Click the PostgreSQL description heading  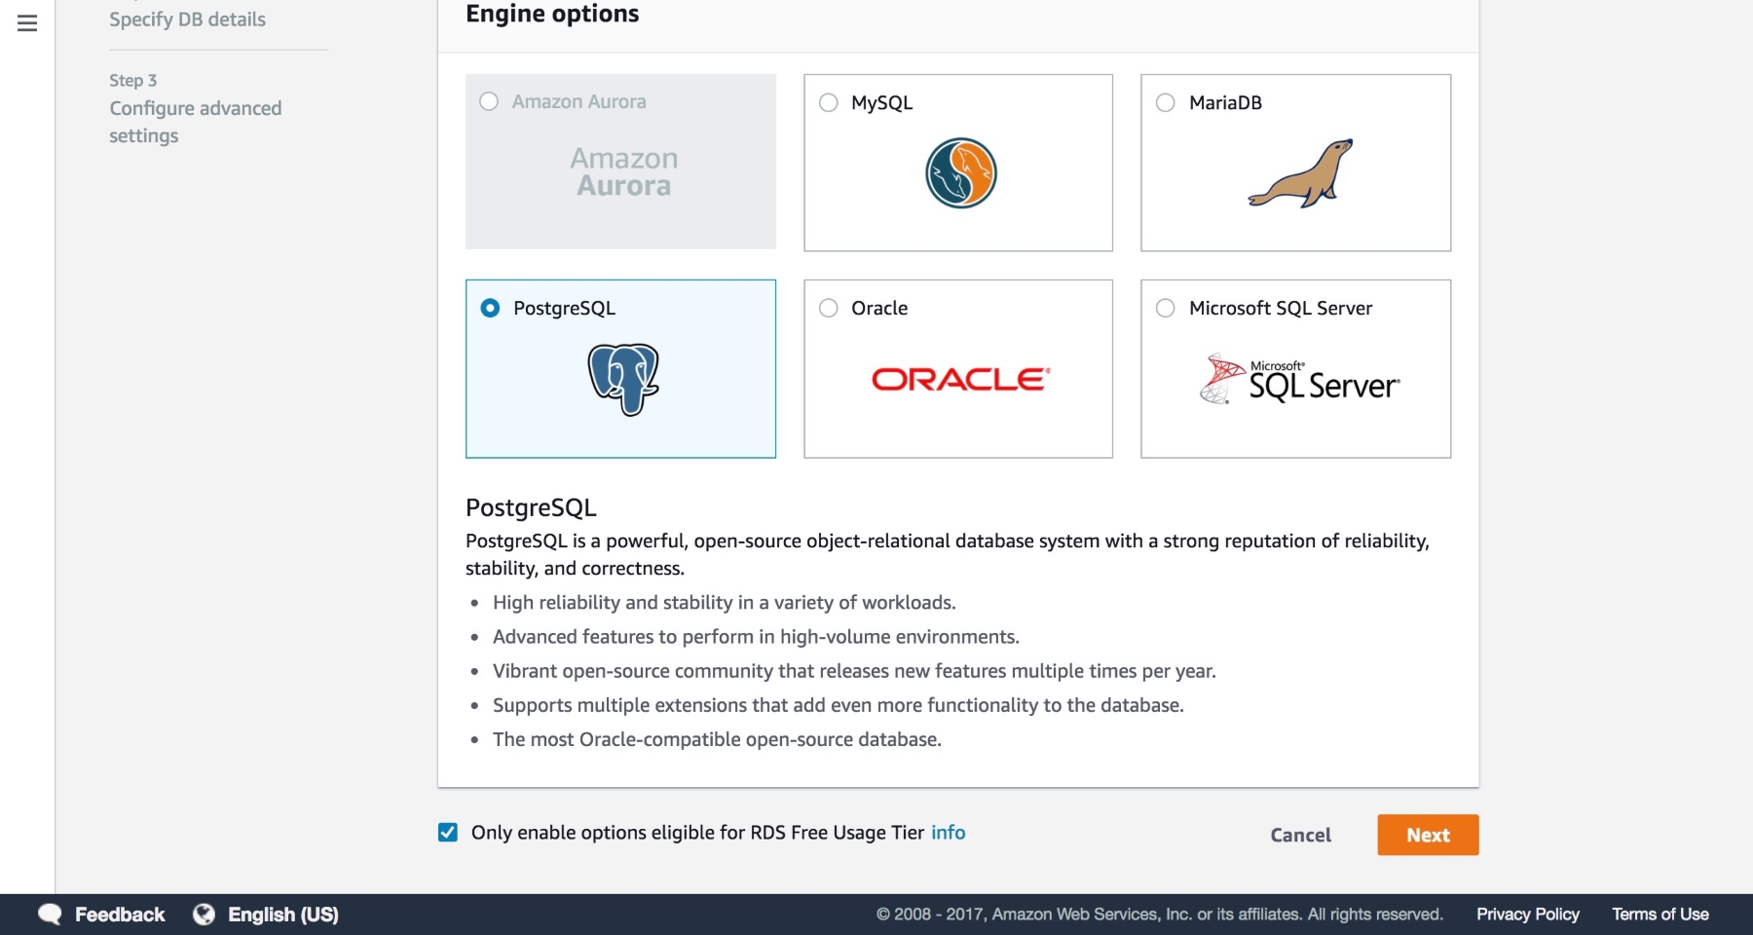[531, 507]
